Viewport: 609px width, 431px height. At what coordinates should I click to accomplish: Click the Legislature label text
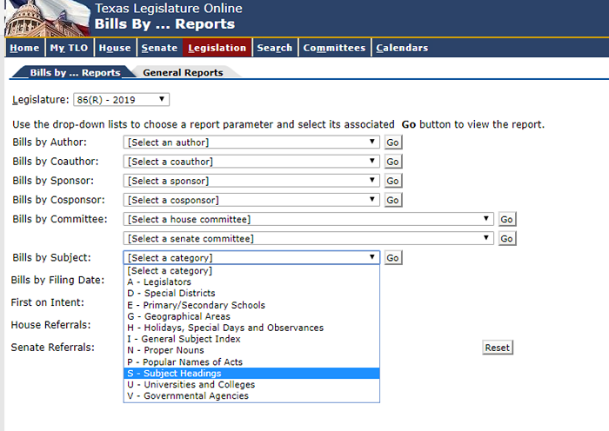click(41, 100)
